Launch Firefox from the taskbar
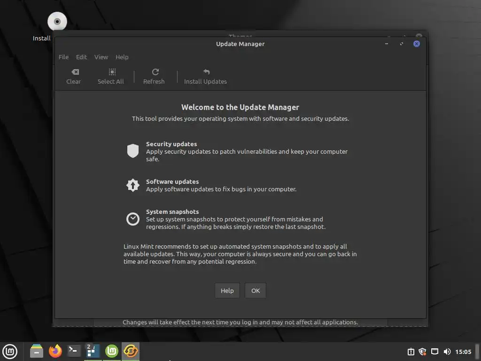The image size is (481, 361). point(55,351)
